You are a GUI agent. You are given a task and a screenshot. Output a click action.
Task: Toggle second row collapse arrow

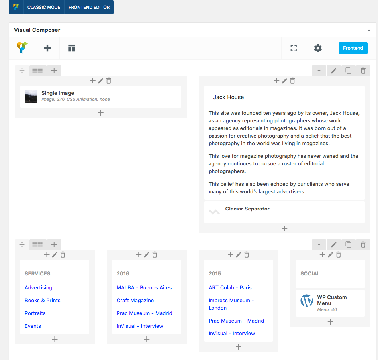(x=319, y=244)
